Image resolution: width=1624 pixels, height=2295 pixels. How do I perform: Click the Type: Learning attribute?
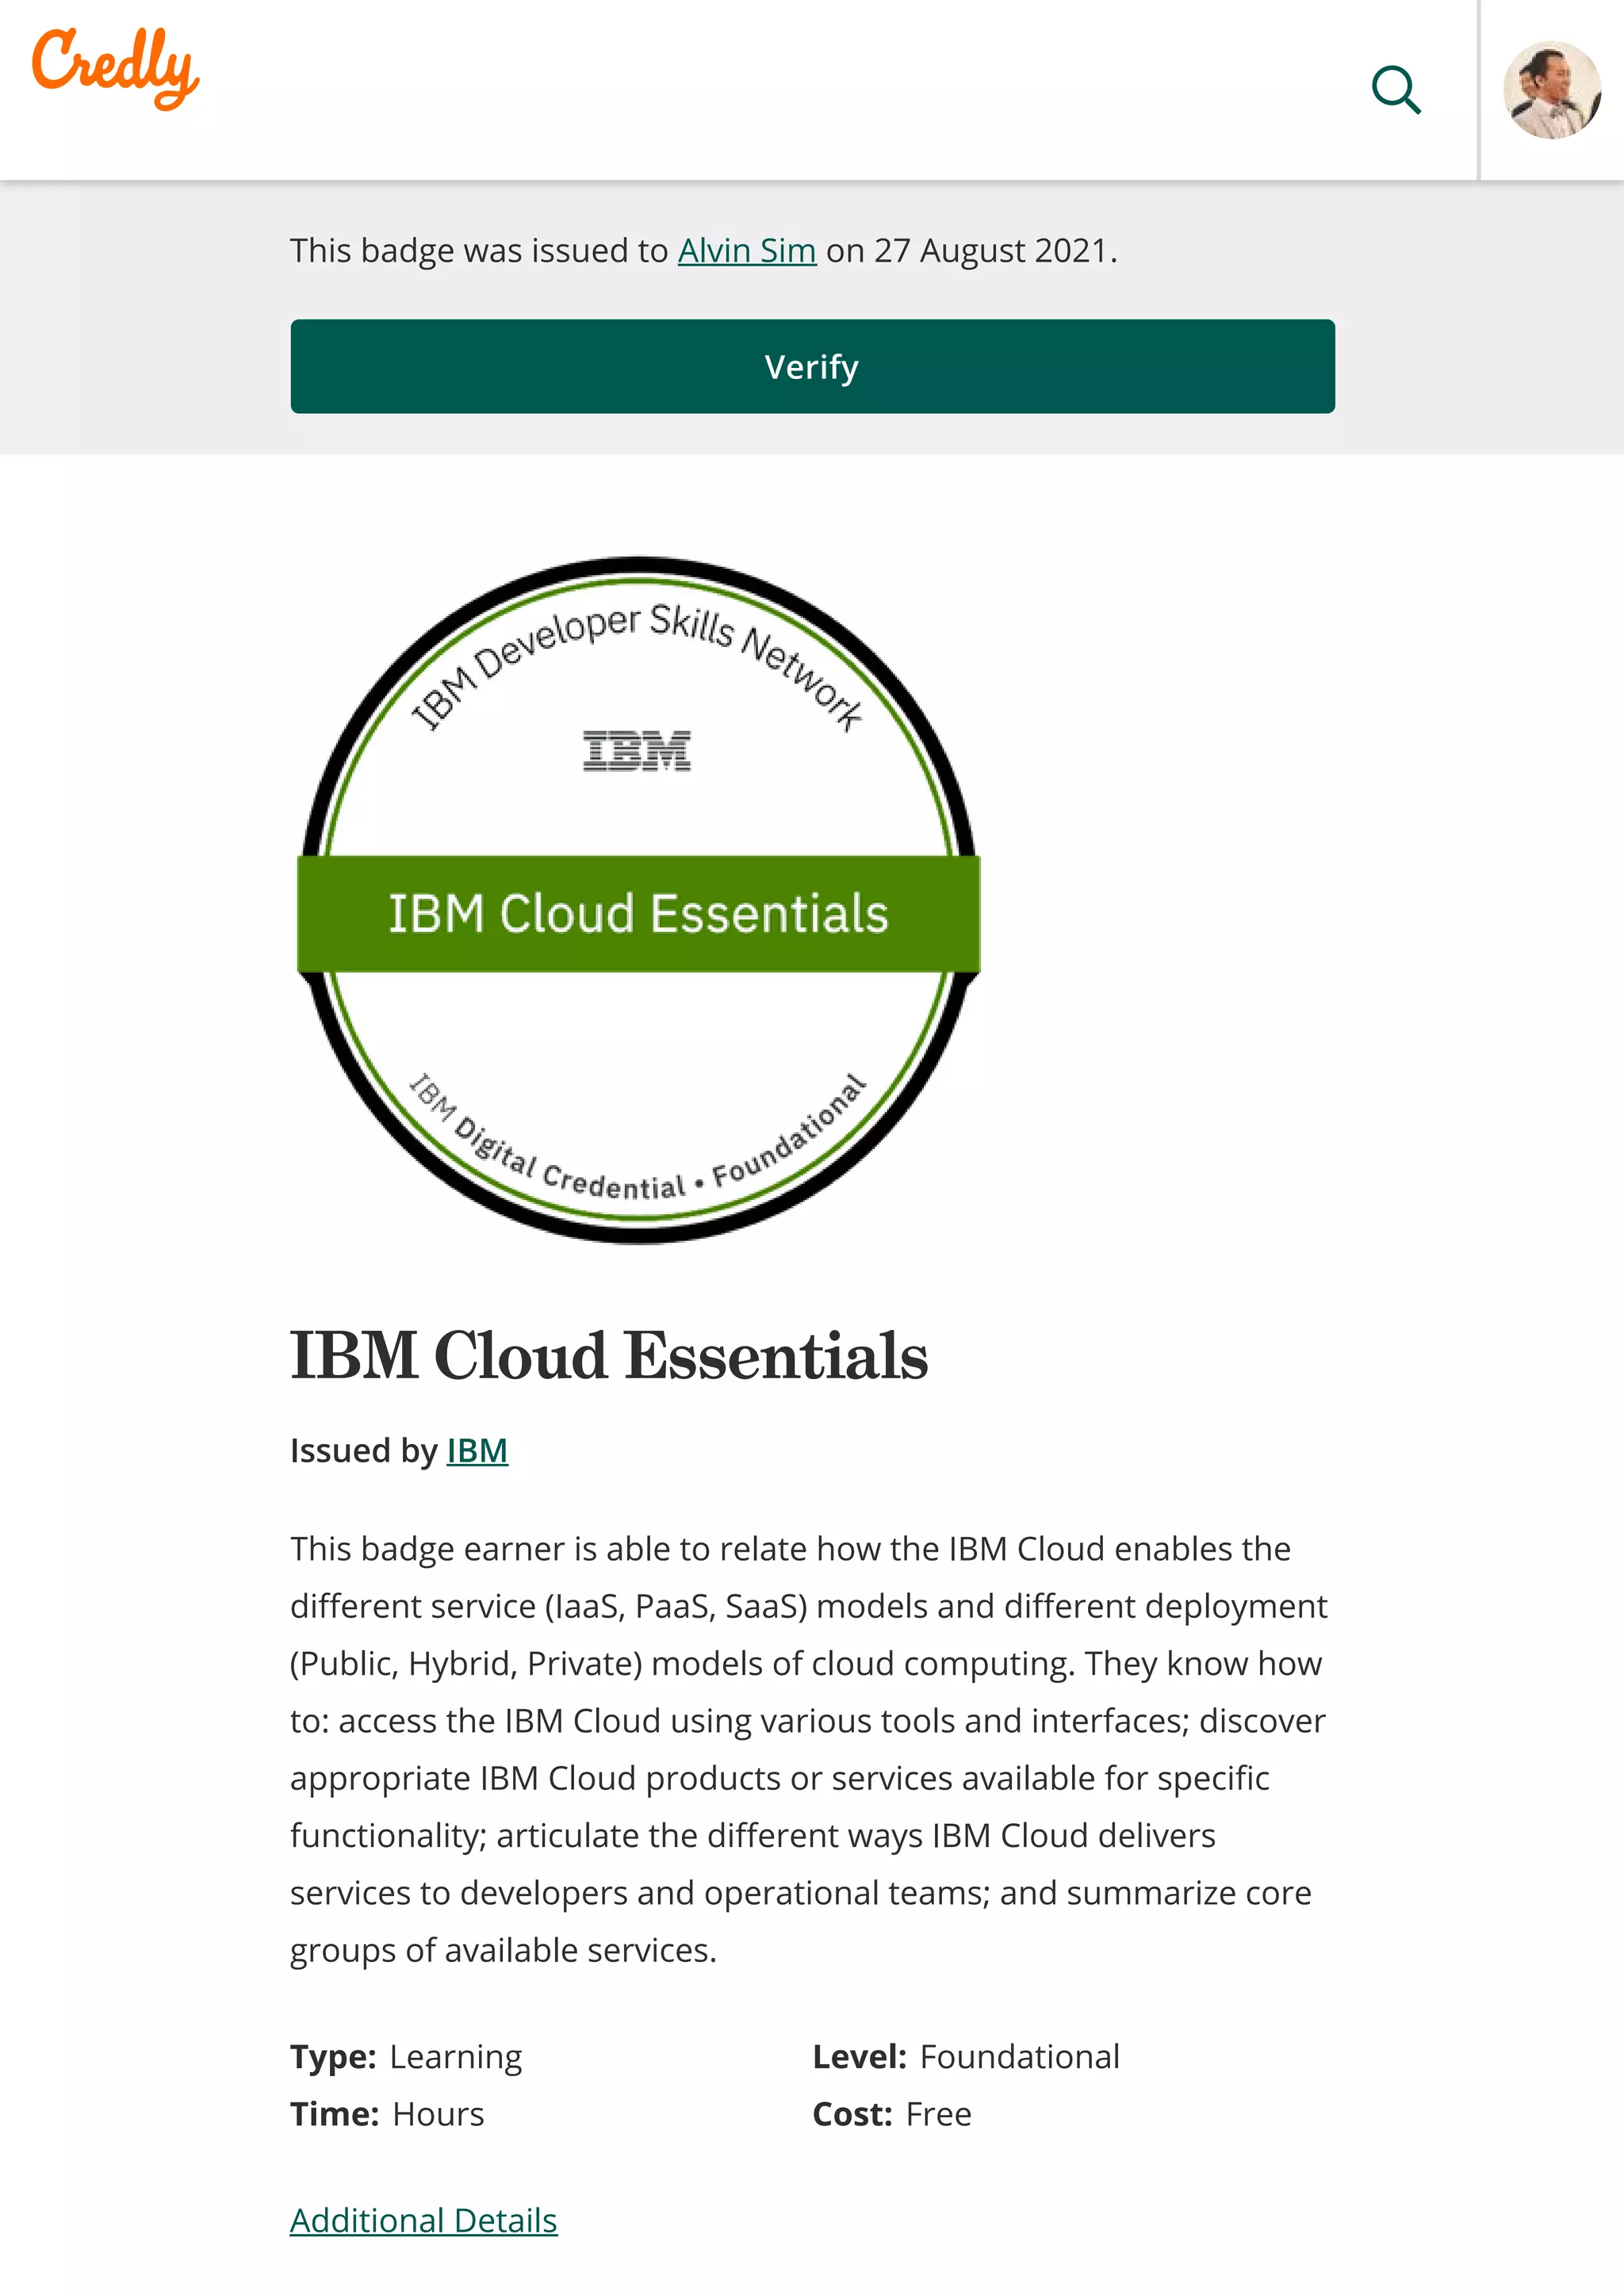[406, 2057]
